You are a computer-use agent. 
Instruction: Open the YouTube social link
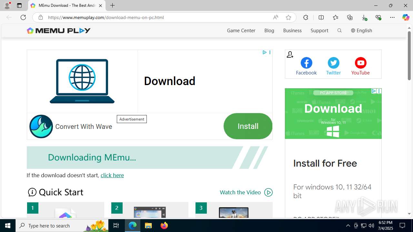point(360,66)
